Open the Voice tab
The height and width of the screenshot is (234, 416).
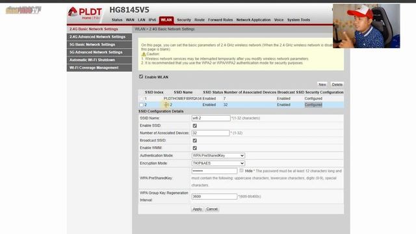[279, 20]
